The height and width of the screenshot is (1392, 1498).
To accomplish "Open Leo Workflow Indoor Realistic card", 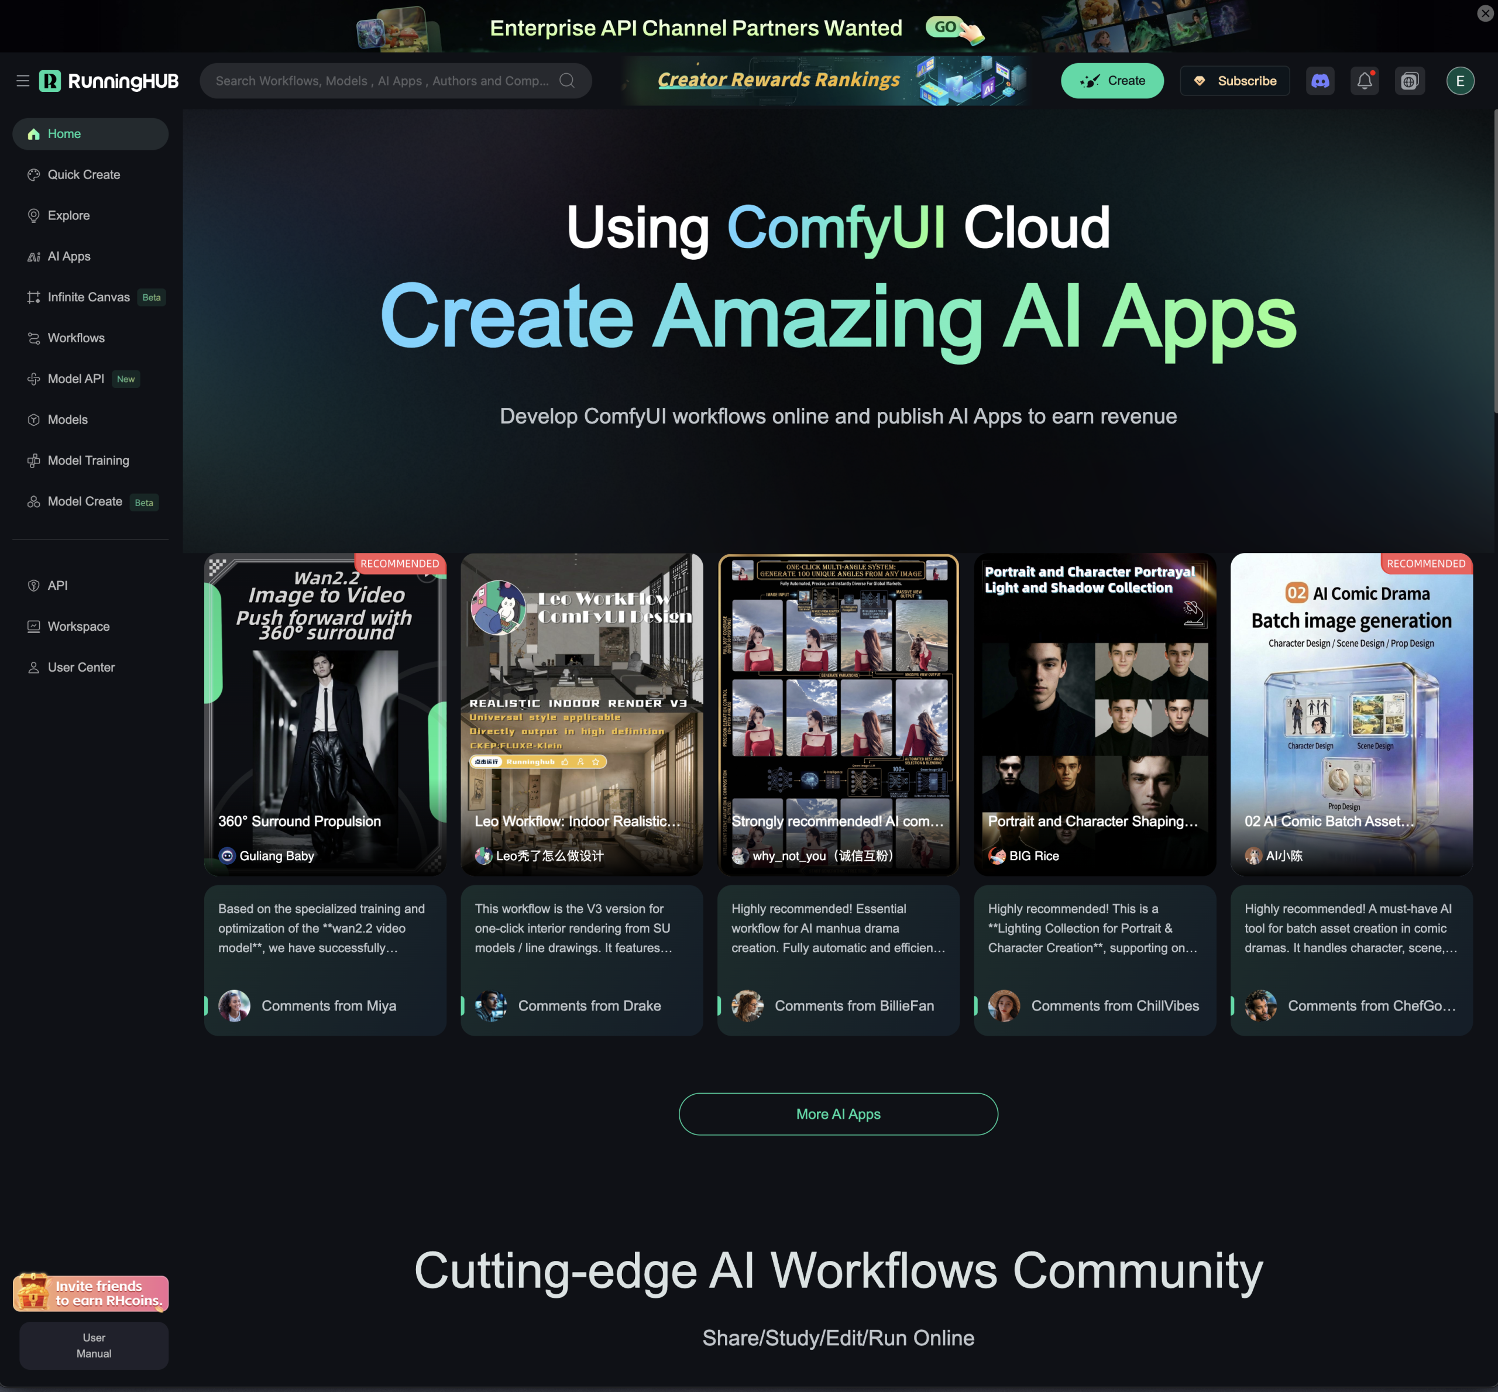I will tap(582, 714).
